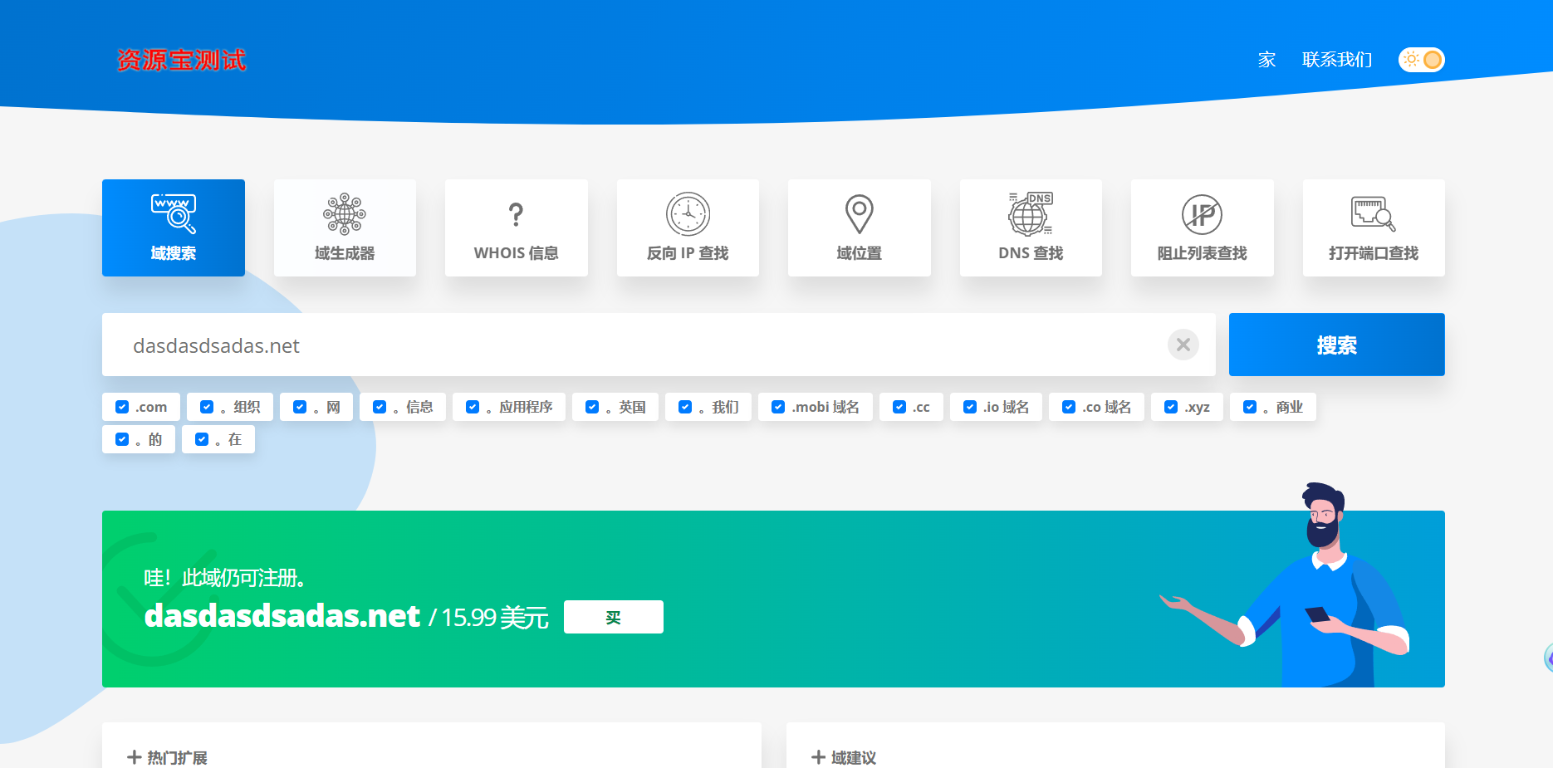Viewport: 1553px width, 768px height.
Task: Click the dasdasdsadas.net result domain text
Action: (x=282, y=616)
